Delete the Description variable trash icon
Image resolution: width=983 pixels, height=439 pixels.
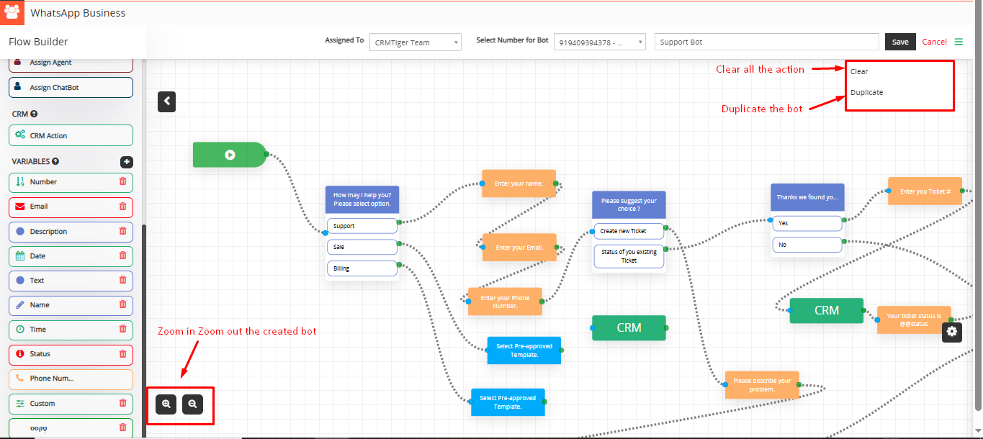pyautogui.click(x=122, y=231)
